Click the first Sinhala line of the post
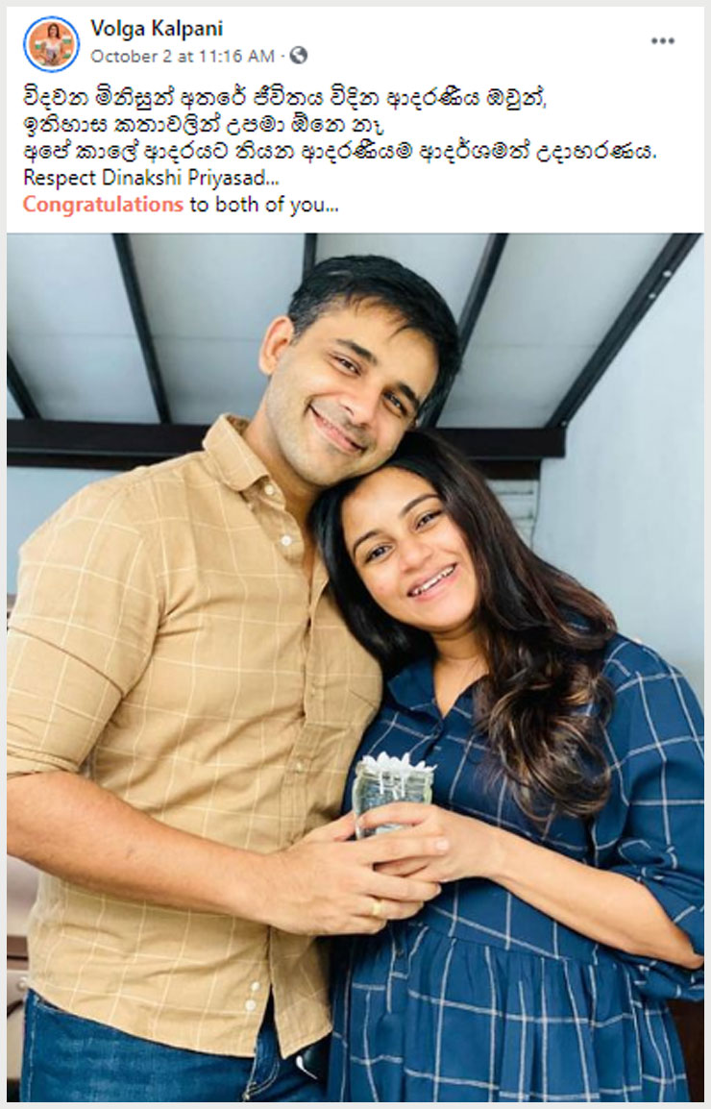Image resolution: width=711 pixels, height=1109 pixels. click(x=285, y=98)
